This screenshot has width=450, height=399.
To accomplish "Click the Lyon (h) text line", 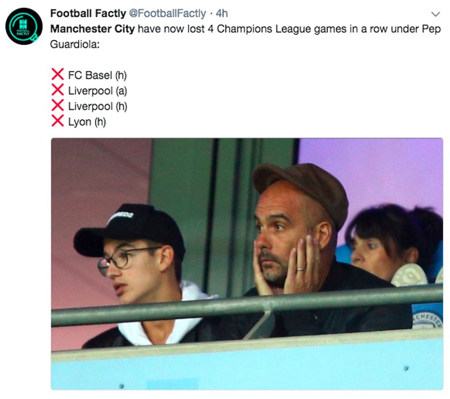I will pos(87,122).
